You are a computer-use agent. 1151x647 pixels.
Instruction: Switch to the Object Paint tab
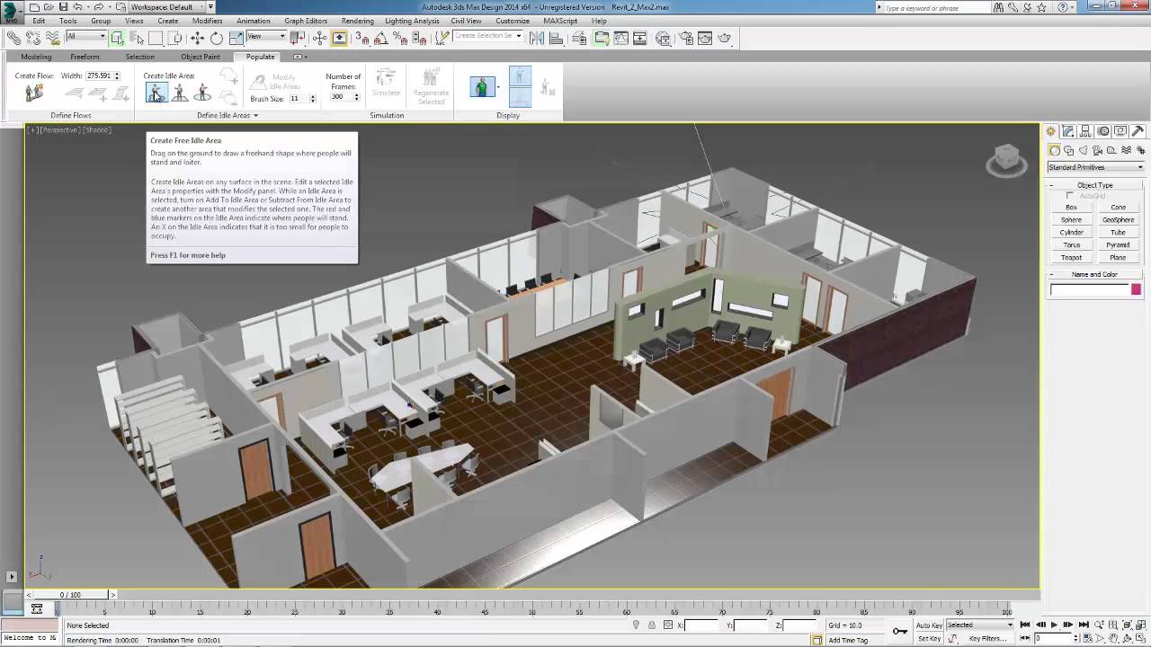click(x=201, y=57)
